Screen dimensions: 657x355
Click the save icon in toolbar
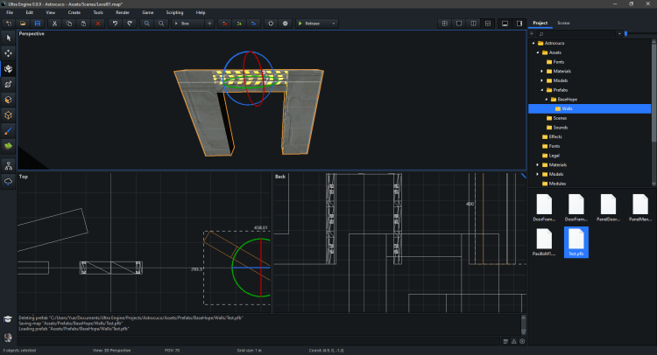38,23
